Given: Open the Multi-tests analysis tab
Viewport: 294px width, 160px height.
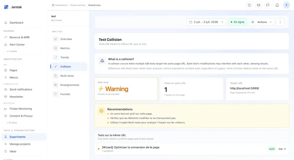Looking at the screenshot, I should tap(69, 76).
